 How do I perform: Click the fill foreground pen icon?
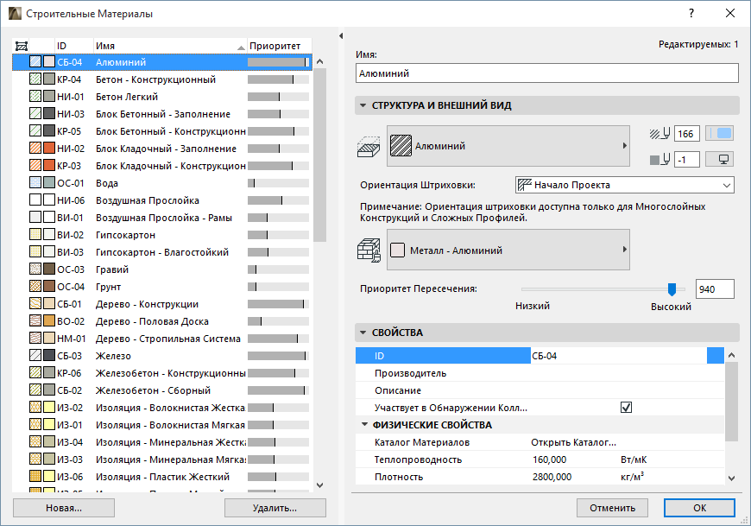[x=660, y=134]
